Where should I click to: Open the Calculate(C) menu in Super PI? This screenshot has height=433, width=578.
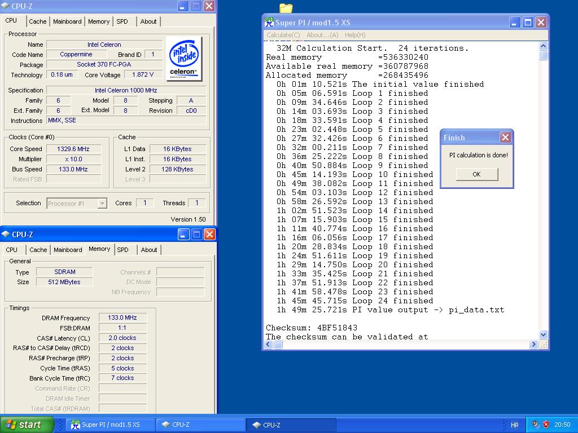click(x=283, y=35)
